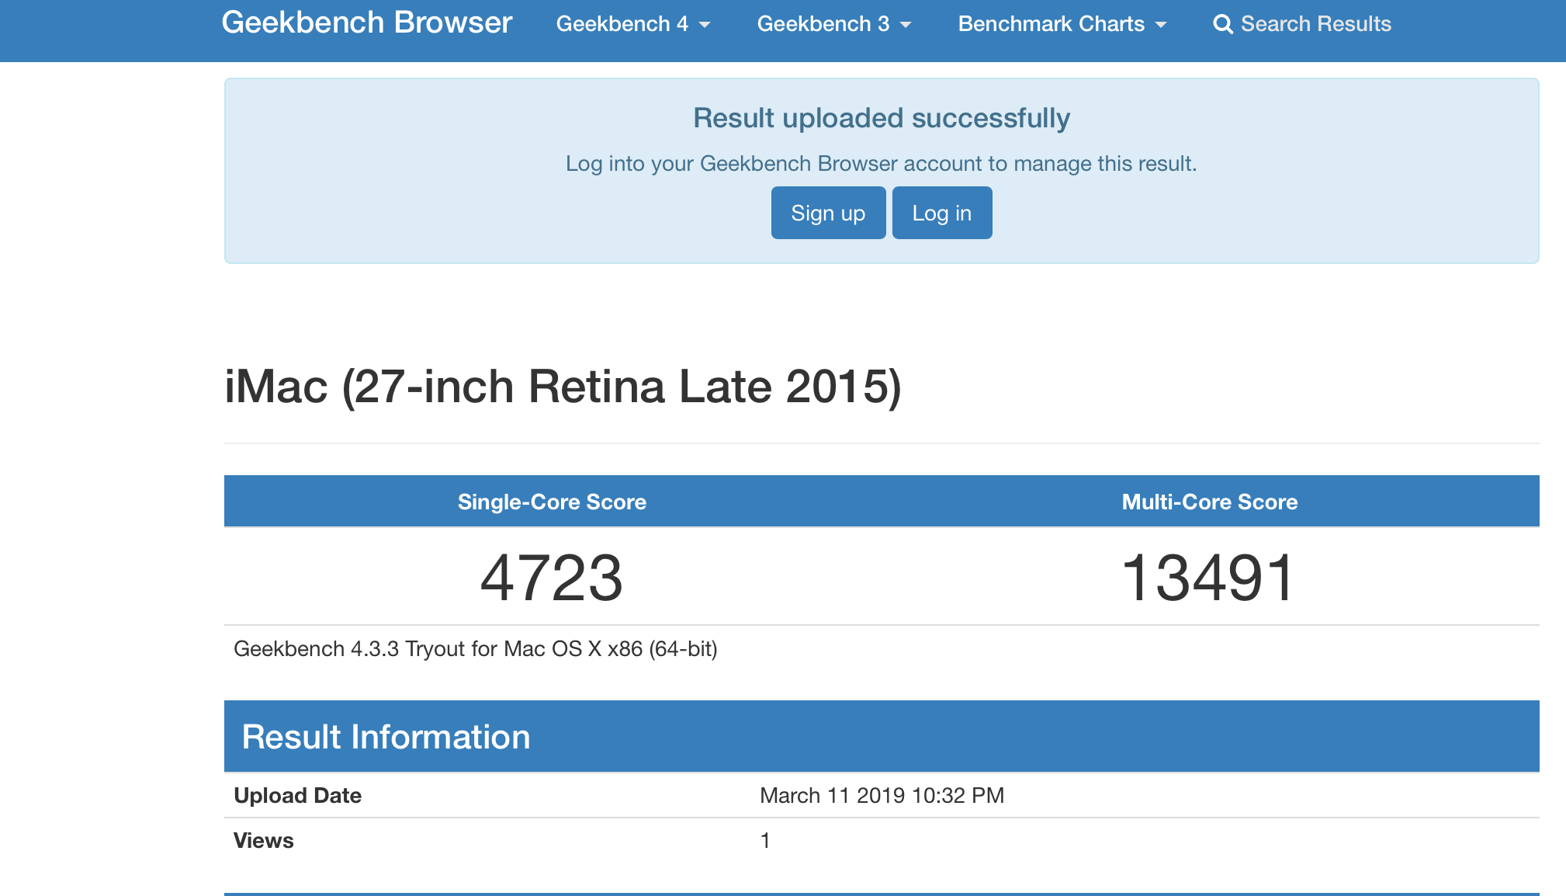
Task: Expand the Geekbench 3 dropdown menu
Action: click(834, 24)
